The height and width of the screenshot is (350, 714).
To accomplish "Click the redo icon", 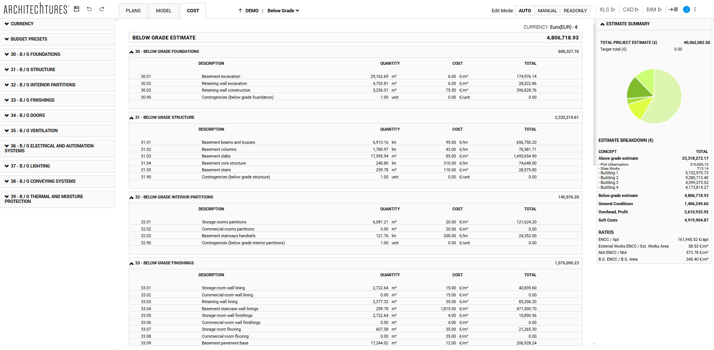I will pos(102,9).
